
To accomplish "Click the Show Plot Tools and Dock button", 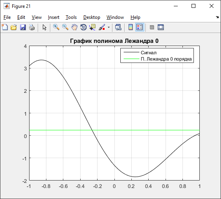I will click(161, 27).
